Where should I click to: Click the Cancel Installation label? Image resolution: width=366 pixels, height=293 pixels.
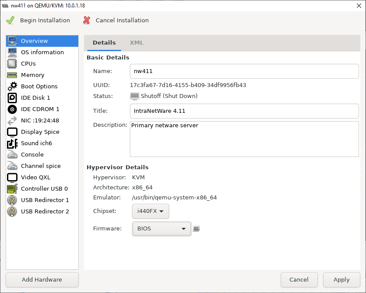[x=122, y=20]
